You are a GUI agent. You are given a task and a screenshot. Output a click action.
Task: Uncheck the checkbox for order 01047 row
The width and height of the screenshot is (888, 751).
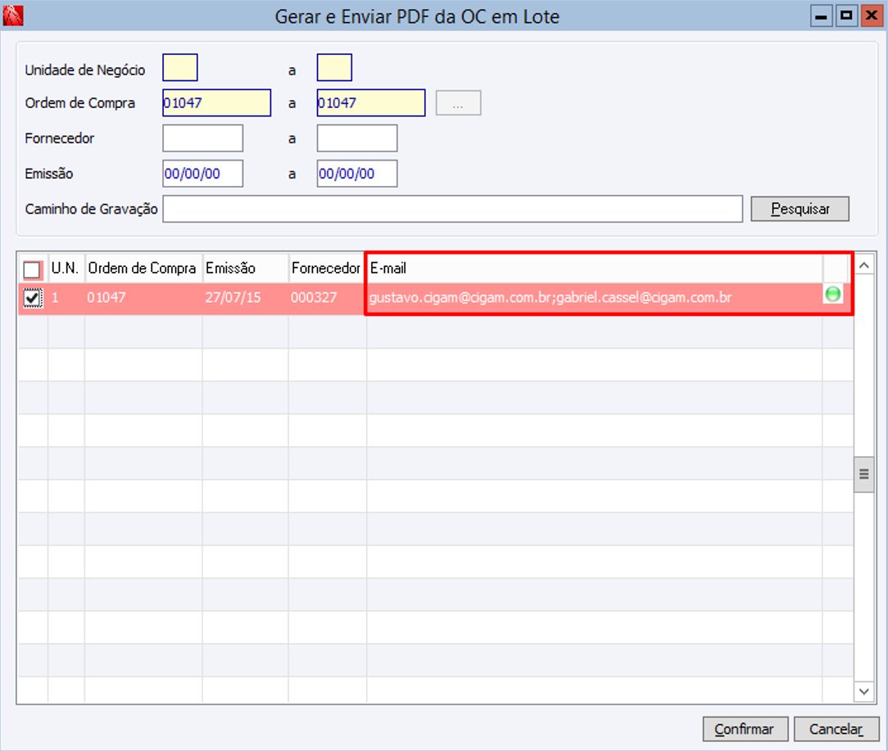(x=32, y=298)
